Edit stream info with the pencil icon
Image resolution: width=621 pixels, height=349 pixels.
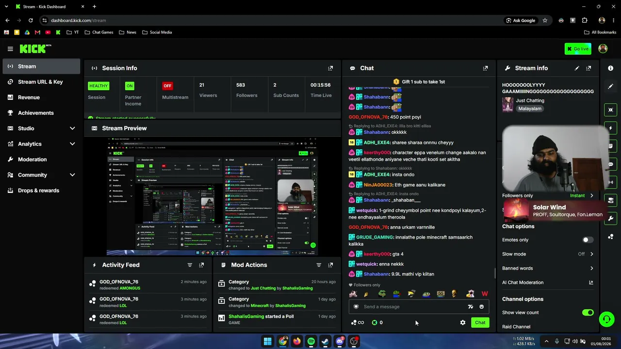tap(577, 68)
